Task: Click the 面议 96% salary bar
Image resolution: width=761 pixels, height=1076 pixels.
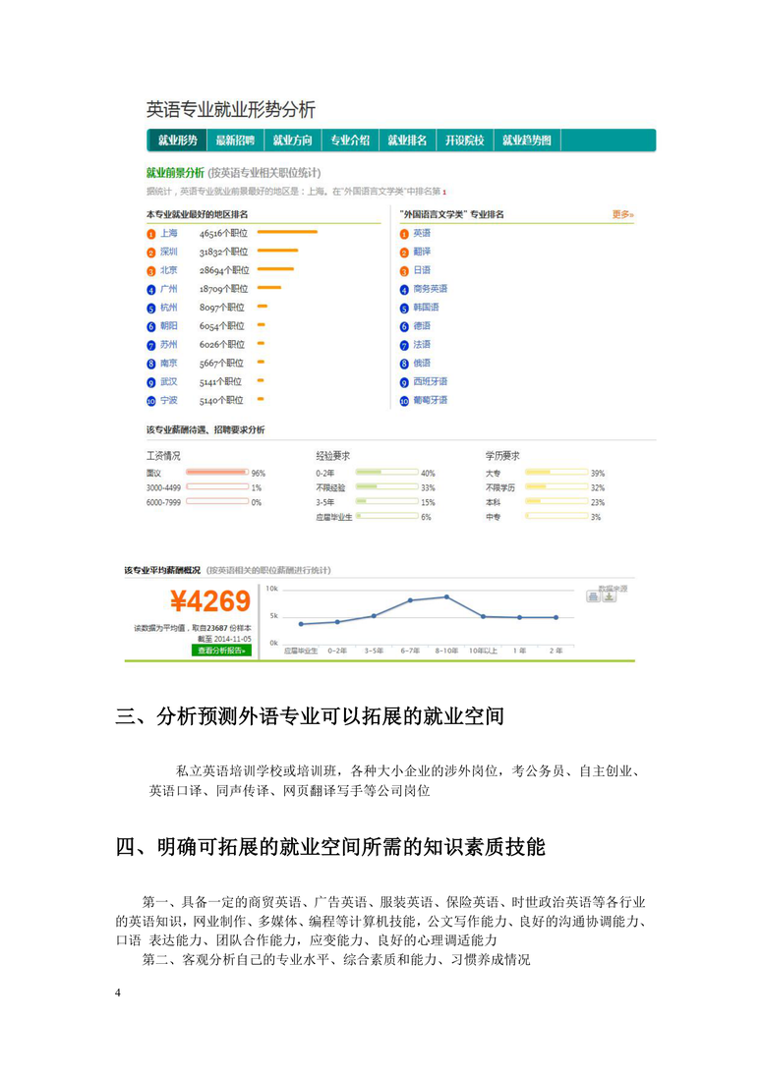Action: pos(217,472)
